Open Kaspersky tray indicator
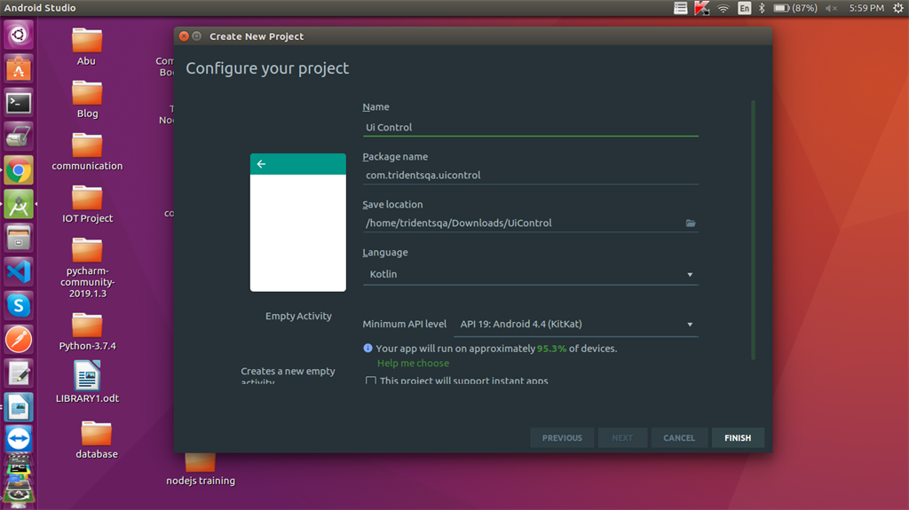Screen dimensions: 909x510 701,8
